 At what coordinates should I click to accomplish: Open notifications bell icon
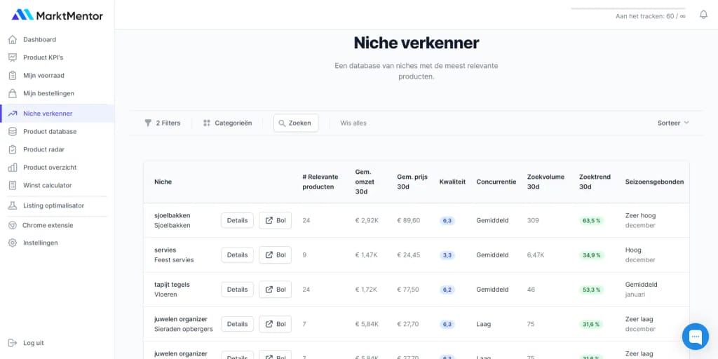(704, 15)
